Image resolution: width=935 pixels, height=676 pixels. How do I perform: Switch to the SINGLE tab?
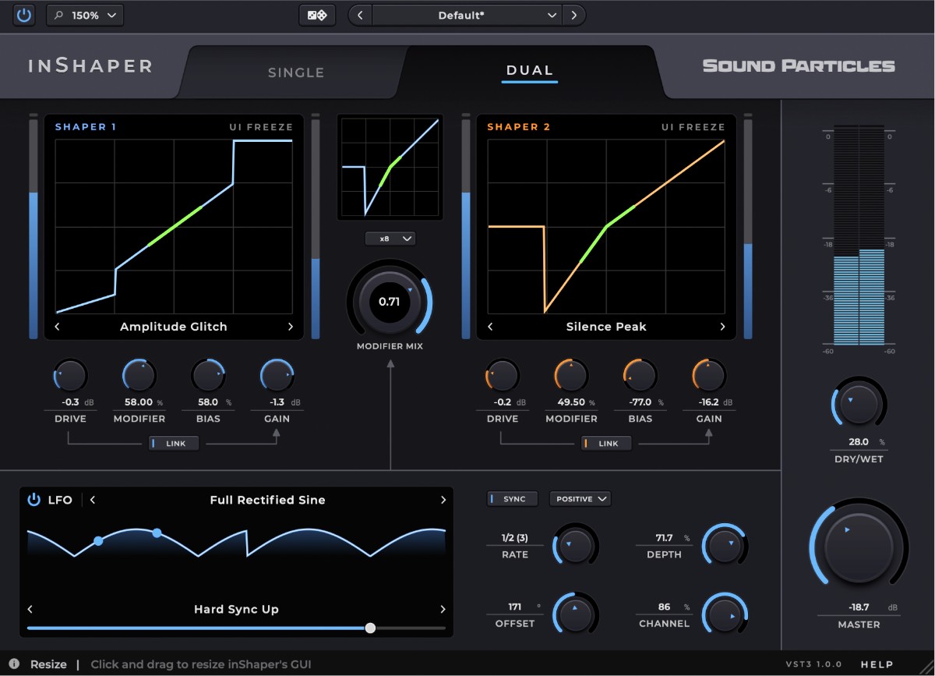(x=296, y=72)
